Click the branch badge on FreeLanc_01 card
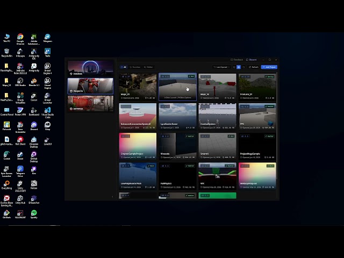This screenshot has width=344, height=258. [269, 77]
